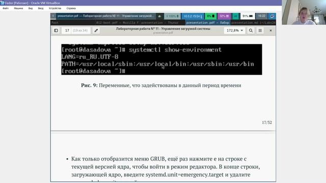Click the page number field showing 17
The image size is (326, 183).
tap(67, 30)
